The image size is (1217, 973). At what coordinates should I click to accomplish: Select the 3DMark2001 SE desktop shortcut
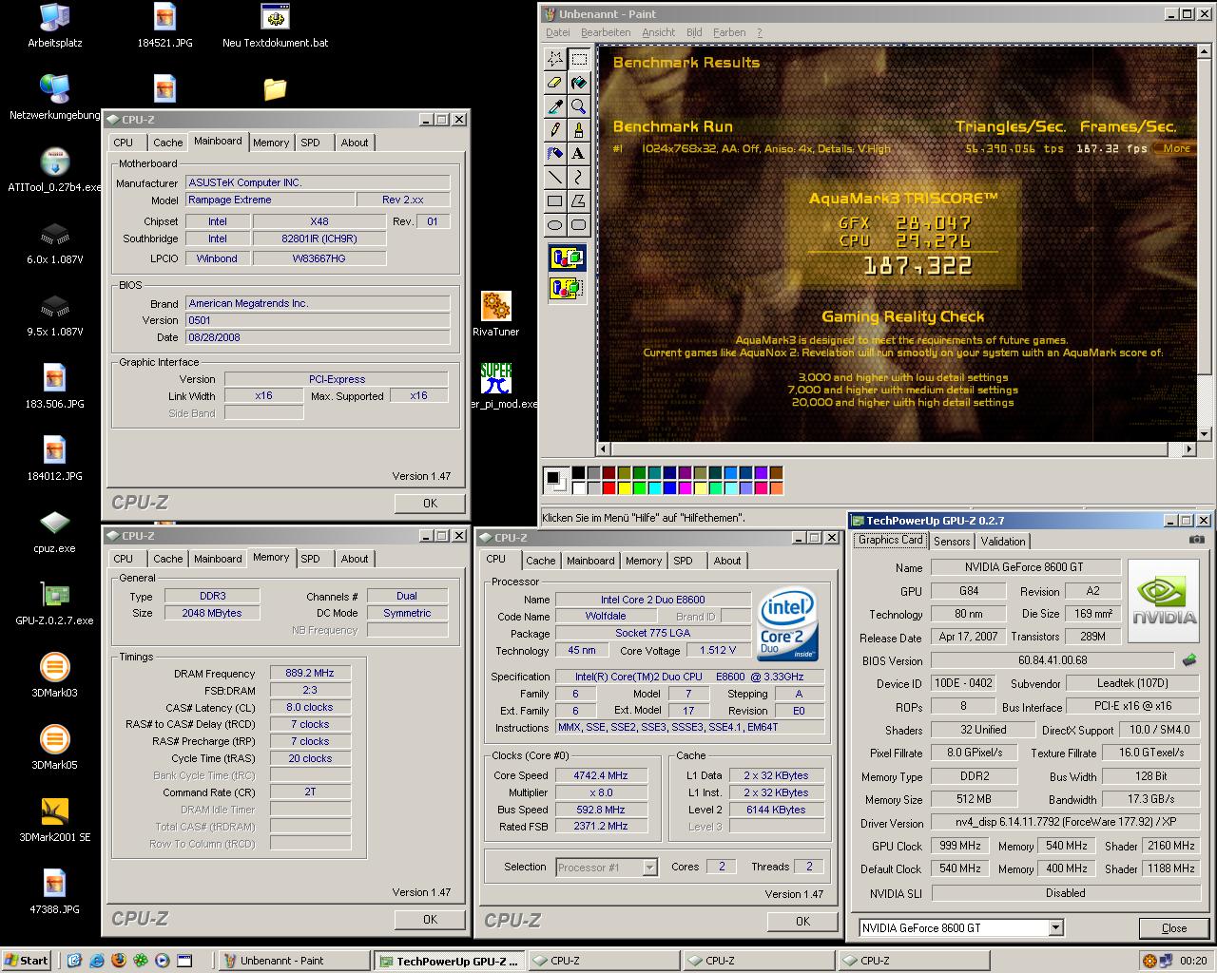coord(54,820)
